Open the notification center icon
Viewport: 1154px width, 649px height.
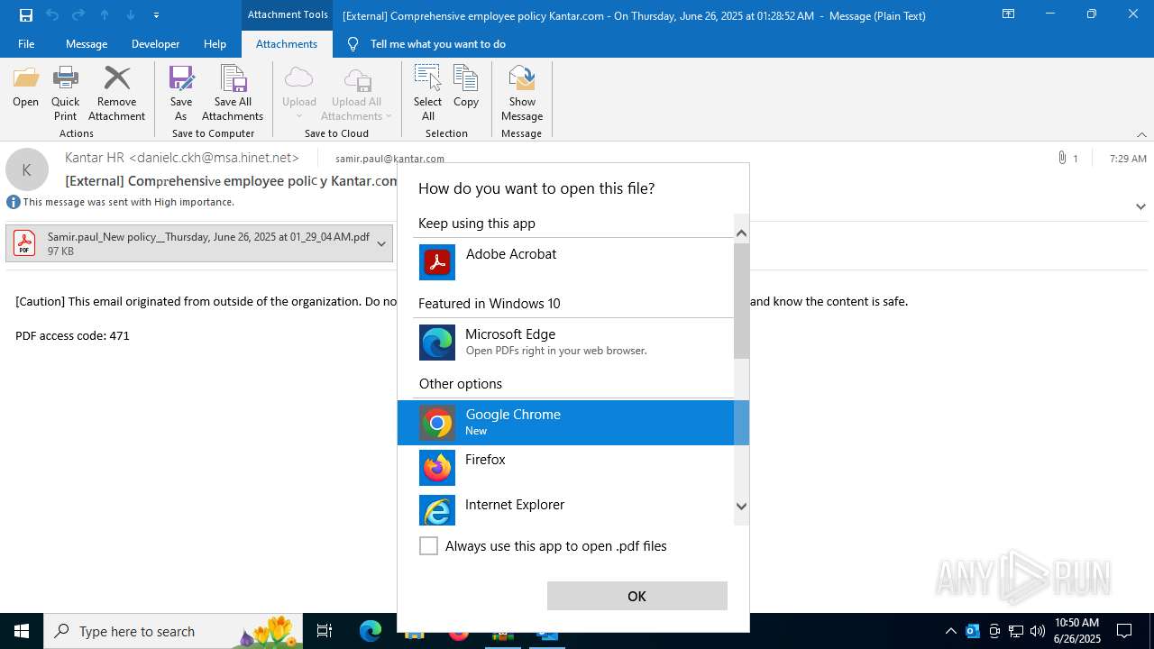pos(1124,631)
